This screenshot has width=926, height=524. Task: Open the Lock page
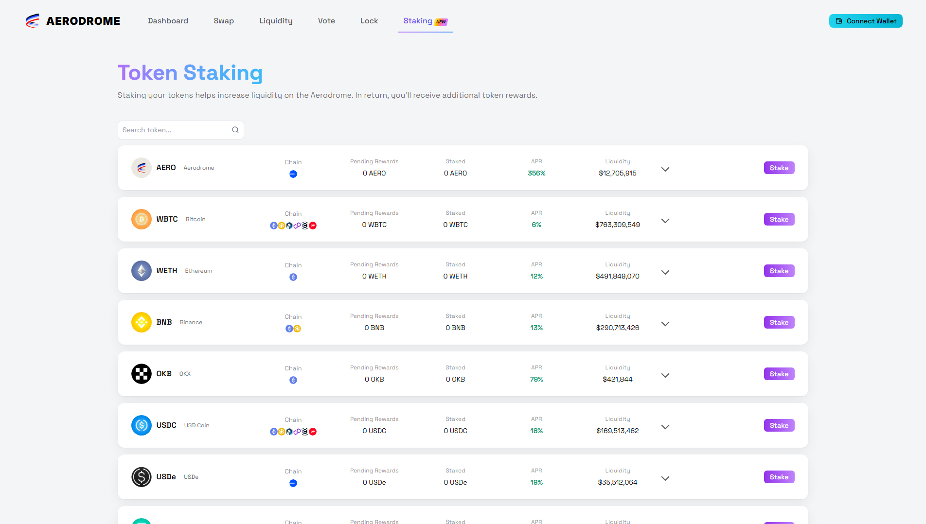click(x=369, y=21)
